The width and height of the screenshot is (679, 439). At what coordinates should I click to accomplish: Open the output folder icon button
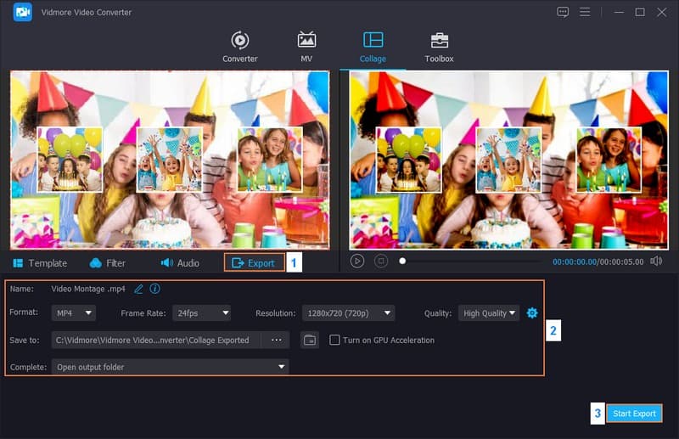310,340
